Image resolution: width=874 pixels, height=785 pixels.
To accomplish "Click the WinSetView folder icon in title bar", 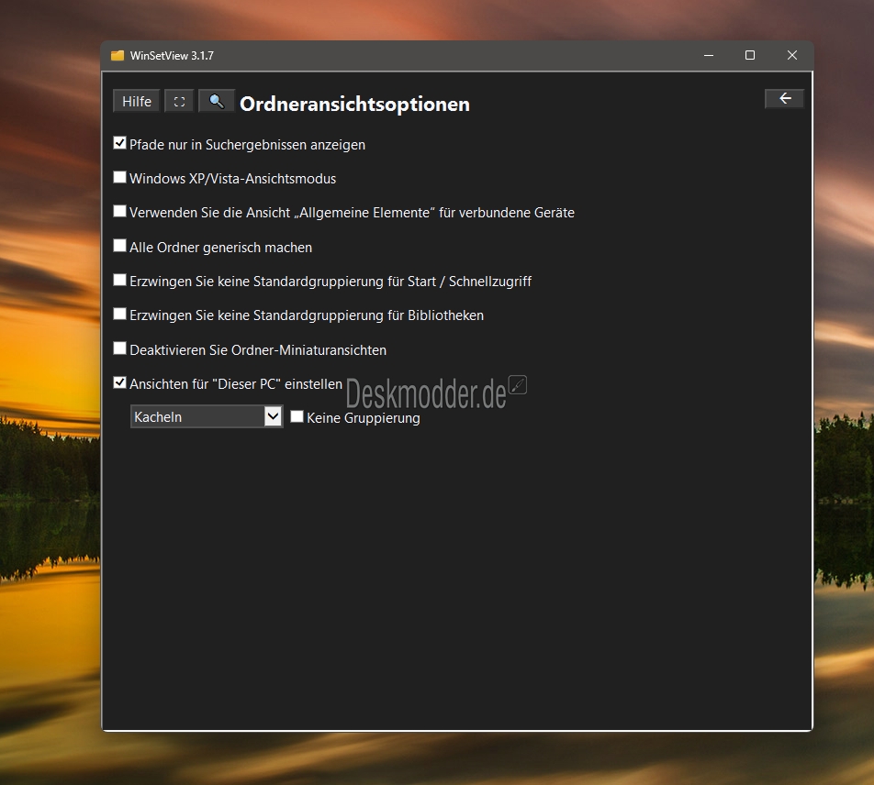I will 118,56.
